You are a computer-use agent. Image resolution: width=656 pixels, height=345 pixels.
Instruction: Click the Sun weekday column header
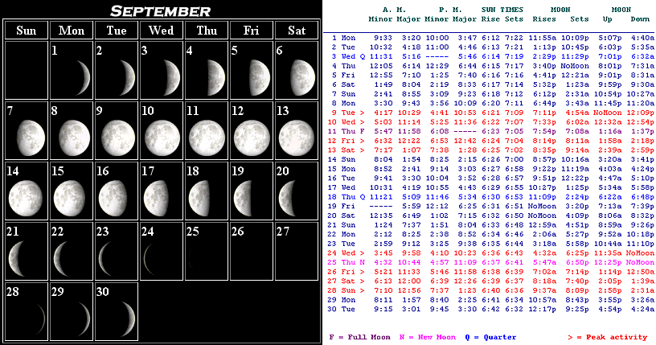pos(26,31)
